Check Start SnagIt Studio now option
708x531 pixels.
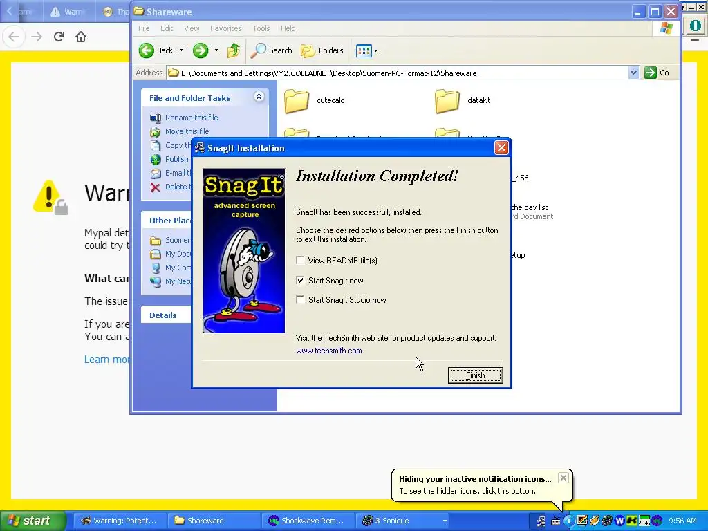[x=300, y=299]
